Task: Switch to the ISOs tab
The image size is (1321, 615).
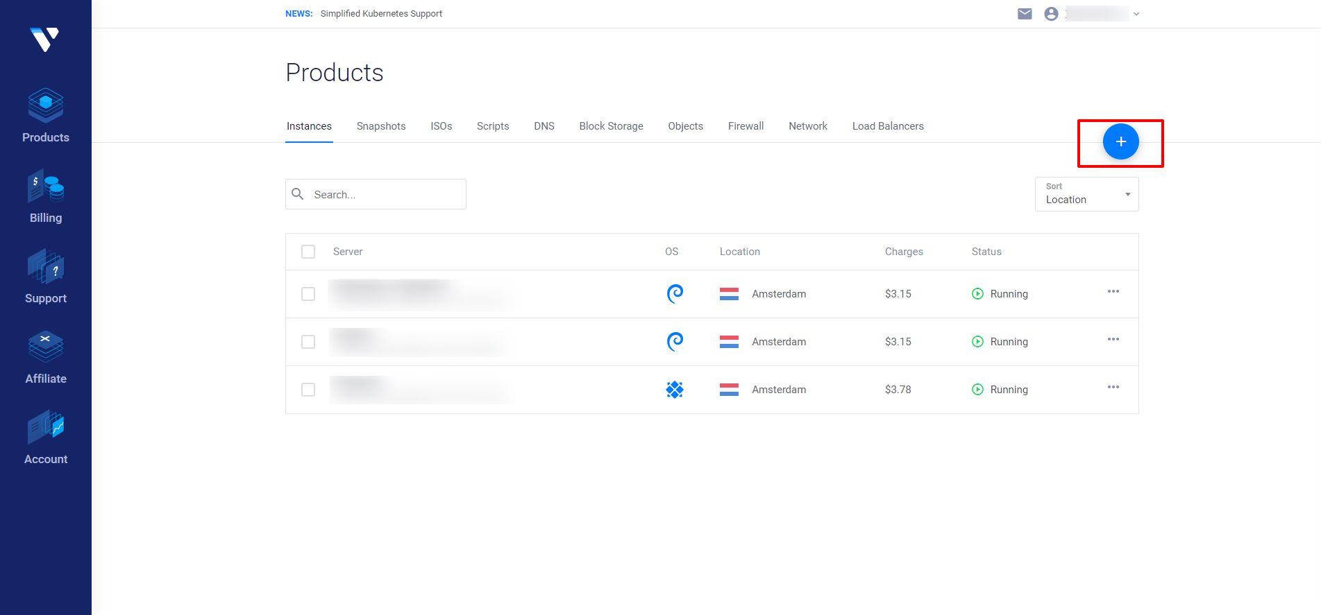Action: [x=441, y=126]
